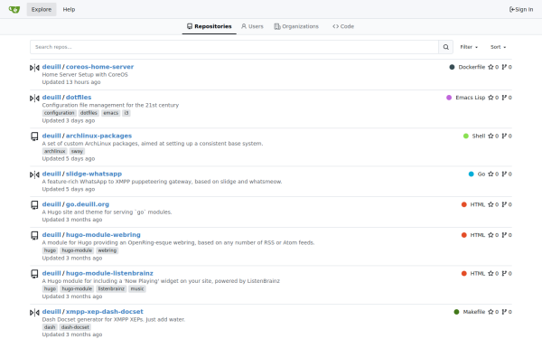
Task: Click the Sign In link
Action: 521,9
